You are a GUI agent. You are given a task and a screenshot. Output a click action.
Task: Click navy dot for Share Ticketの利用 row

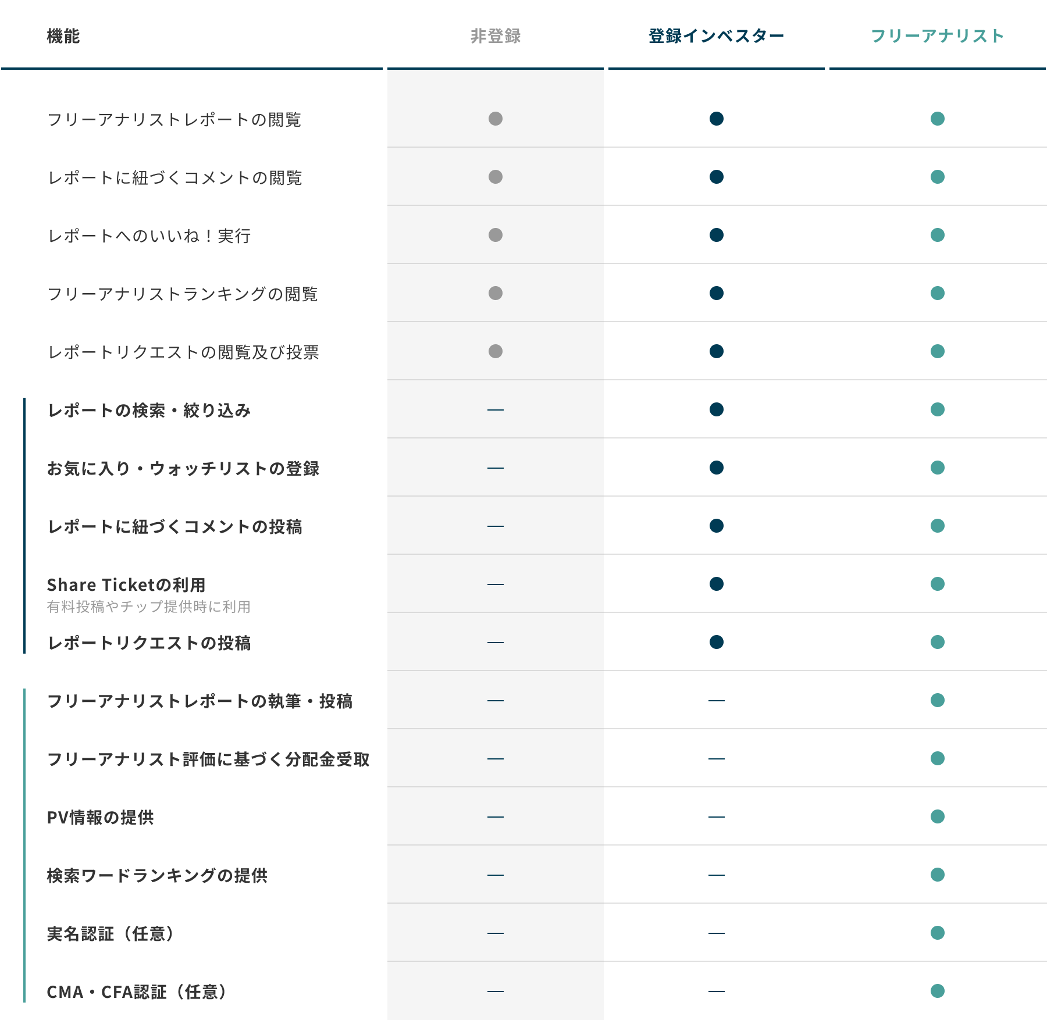[716, 584]
